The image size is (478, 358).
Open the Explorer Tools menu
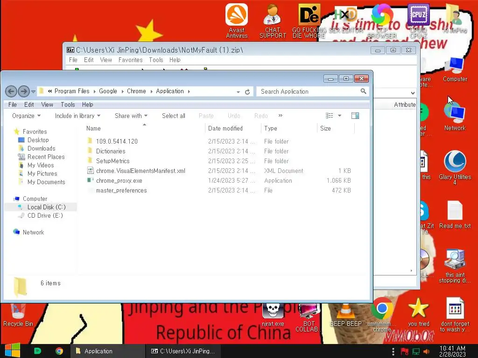coord(68,104)
